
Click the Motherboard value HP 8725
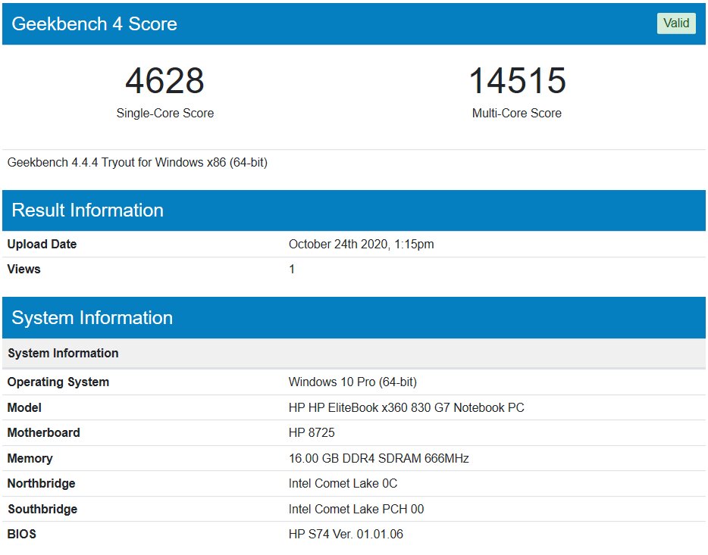tap(312, 433)
